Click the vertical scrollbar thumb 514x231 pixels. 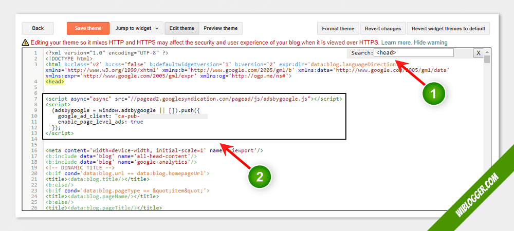tap(487, 59)
